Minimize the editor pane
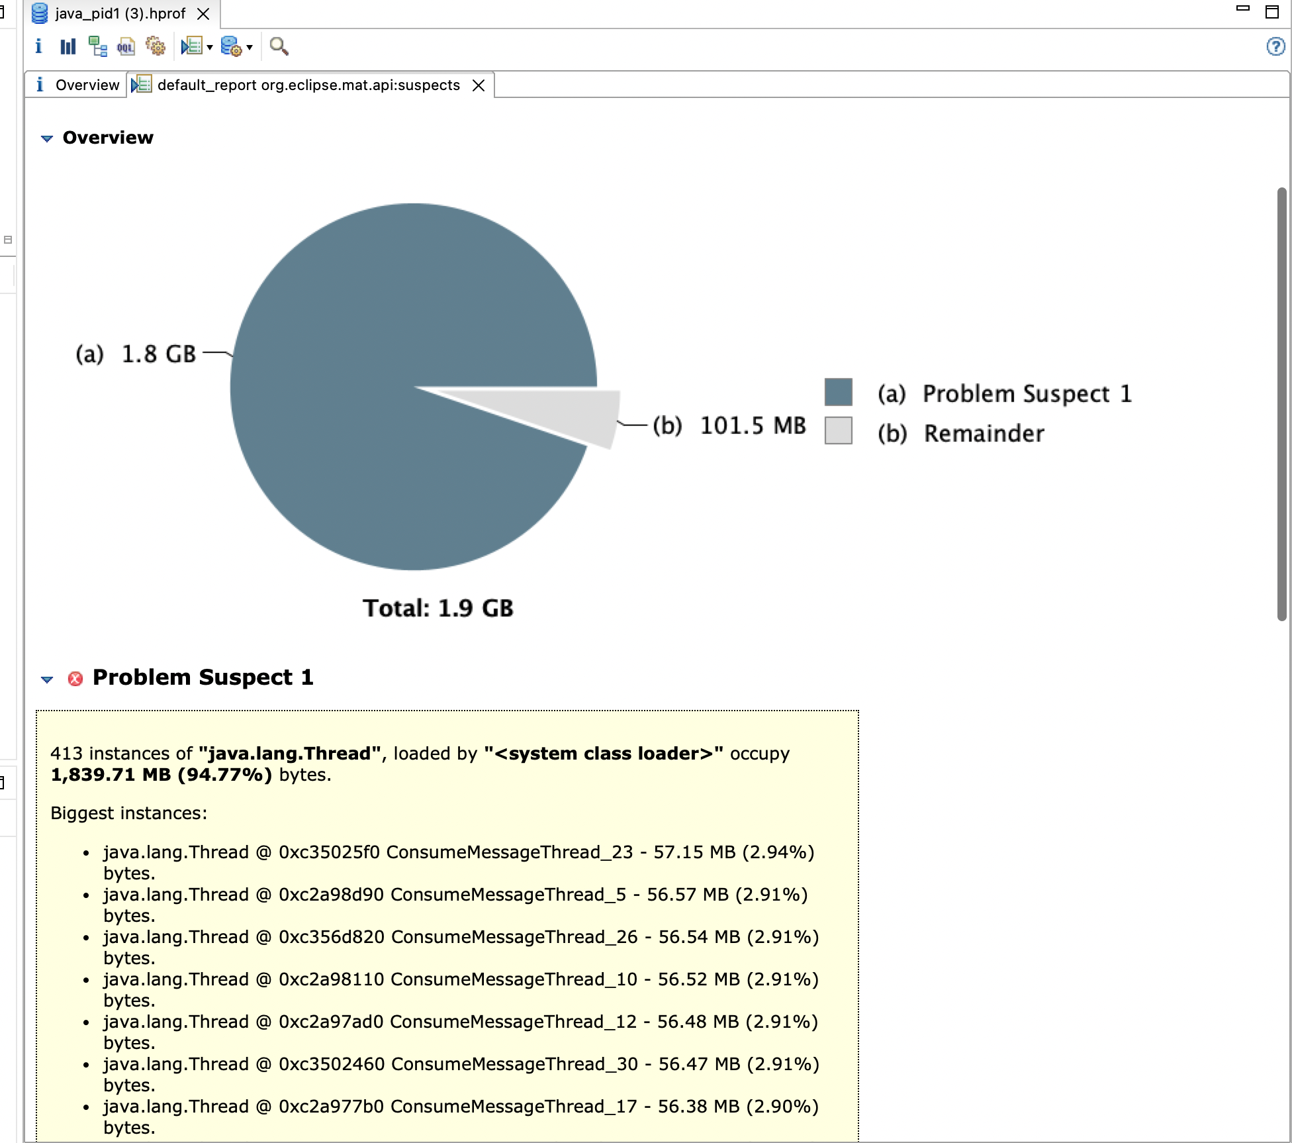Screen dimensions: 1292x1143 1243,9
